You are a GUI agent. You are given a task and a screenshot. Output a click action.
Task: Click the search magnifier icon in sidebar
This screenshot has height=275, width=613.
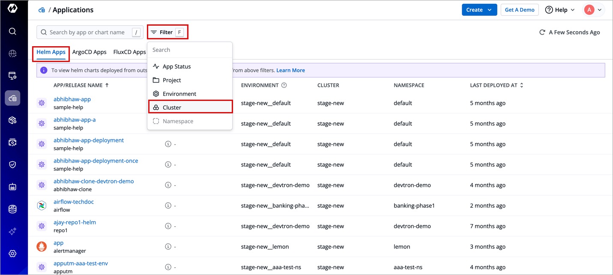click(x=12, y=31)
